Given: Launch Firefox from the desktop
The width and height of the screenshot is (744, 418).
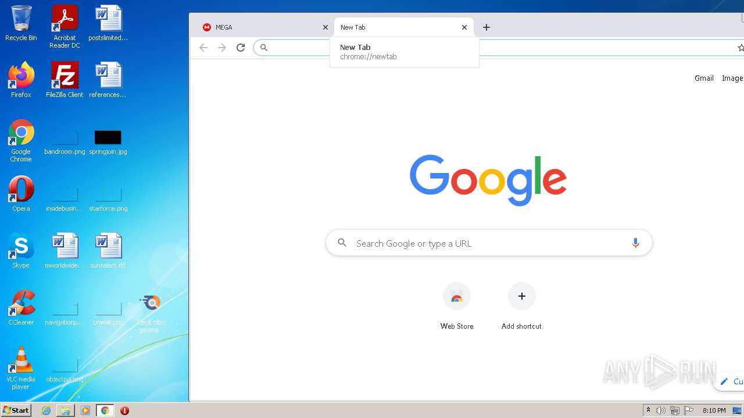Looking at the screenshot, I should (21, 80).
